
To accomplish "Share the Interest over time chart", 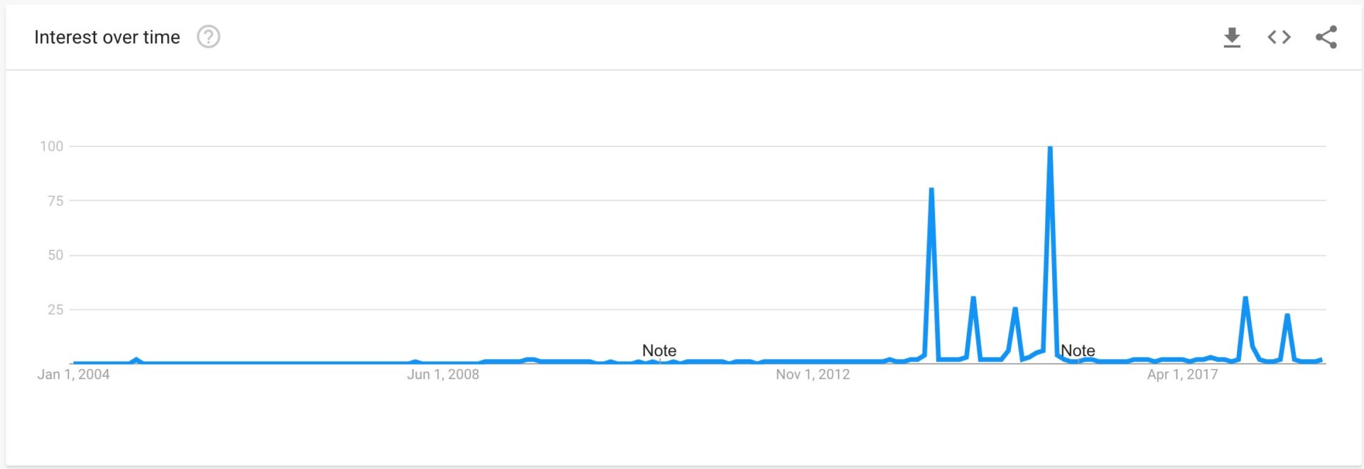I will coord(1325,38).
